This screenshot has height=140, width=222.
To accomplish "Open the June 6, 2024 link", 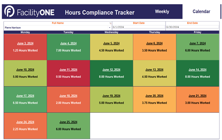I will coord(155,43).
